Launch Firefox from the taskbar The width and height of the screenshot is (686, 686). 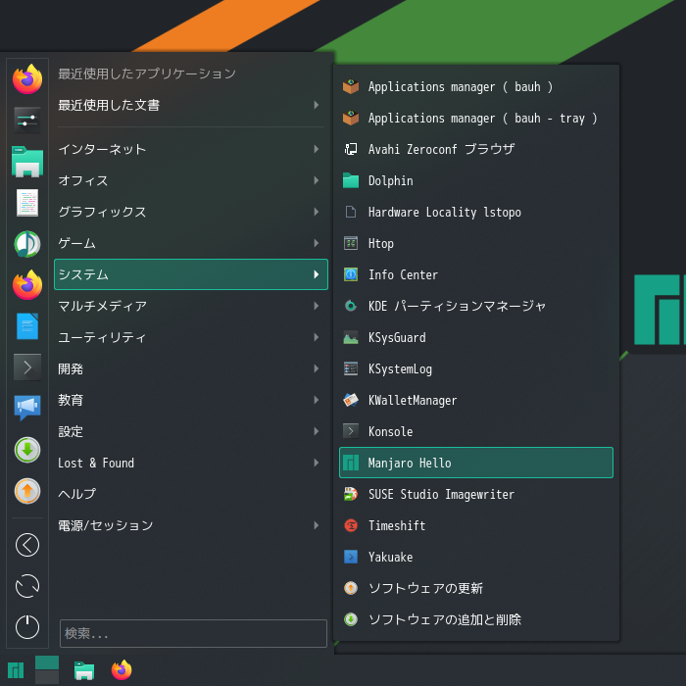pos(122,669)
